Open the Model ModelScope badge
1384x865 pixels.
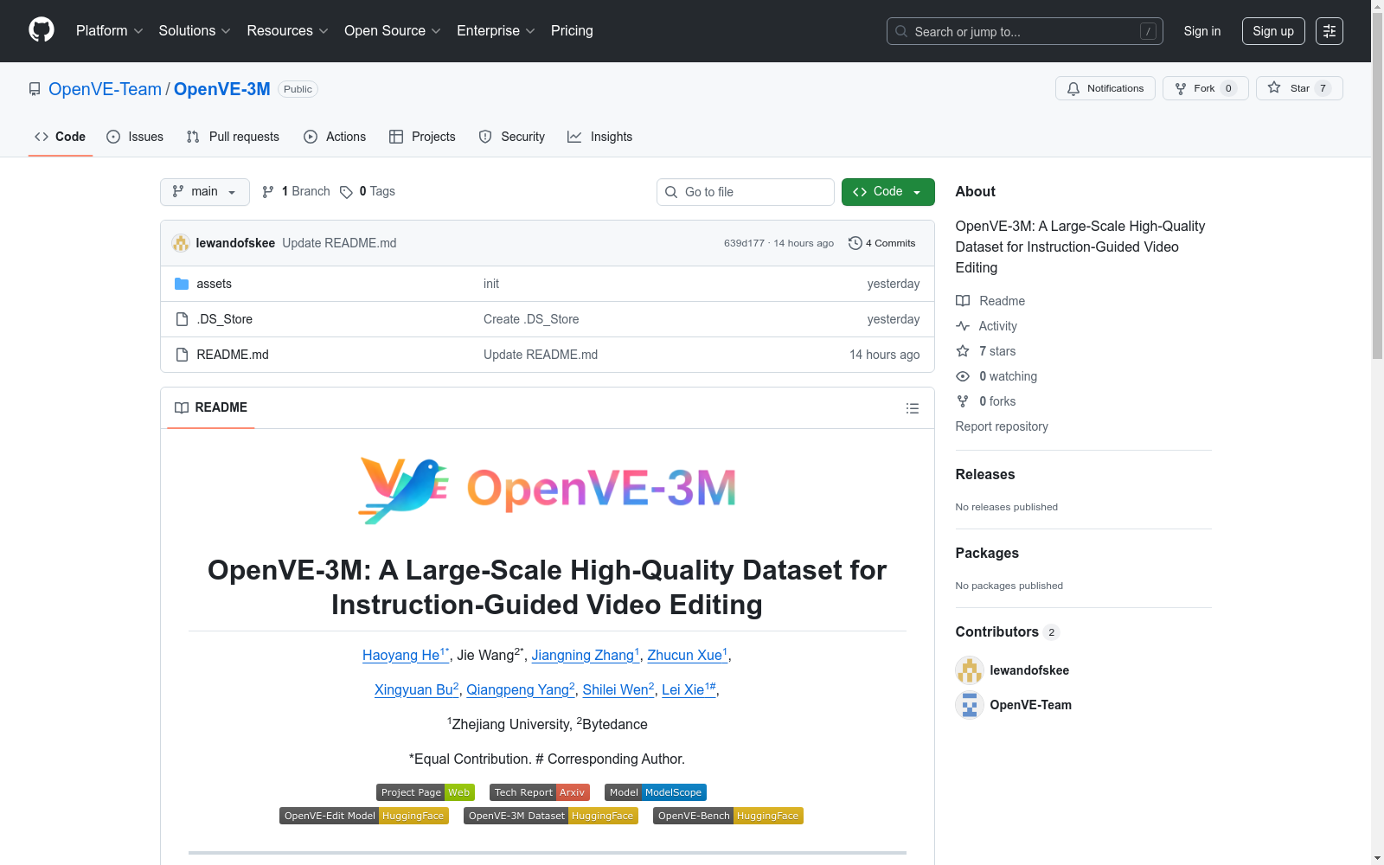[656, 792]
